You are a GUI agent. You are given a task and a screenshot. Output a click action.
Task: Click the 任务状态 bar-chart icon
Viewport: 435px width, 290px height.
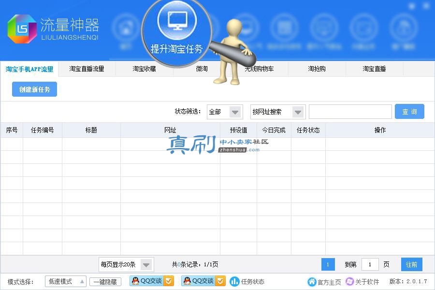pyautogui.click(x=234, y=281)
